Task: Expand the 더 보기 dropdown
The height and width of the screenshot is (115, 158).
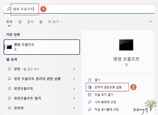Action: point(55,22)
